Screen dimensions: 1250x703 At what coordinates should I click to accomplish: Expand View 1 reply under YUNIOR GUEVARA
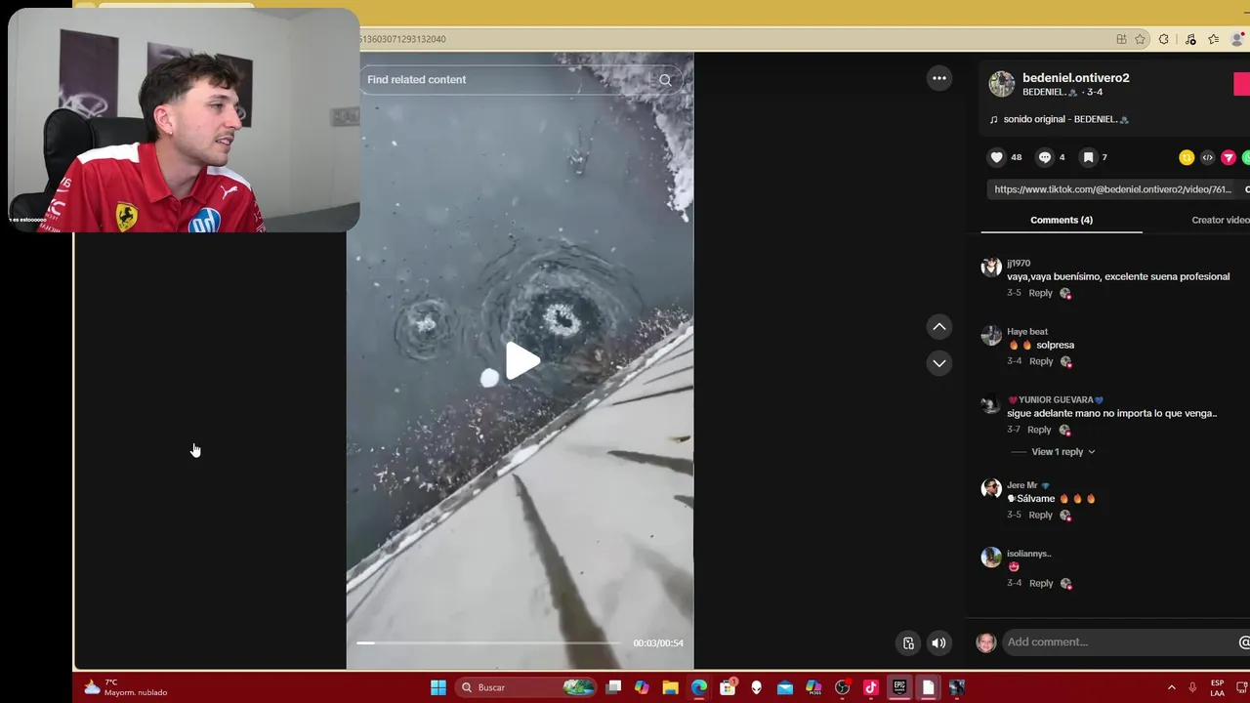coord(1063,452)
